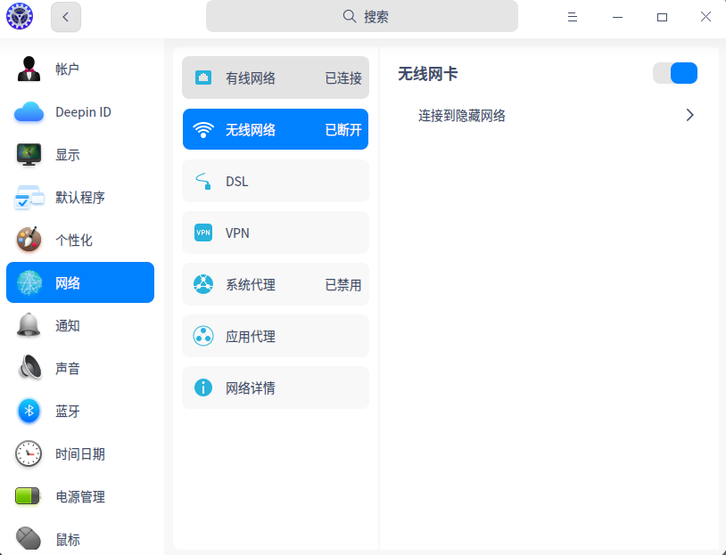View 网络详情 network details
726x555 pixels.
click(275, 388)
